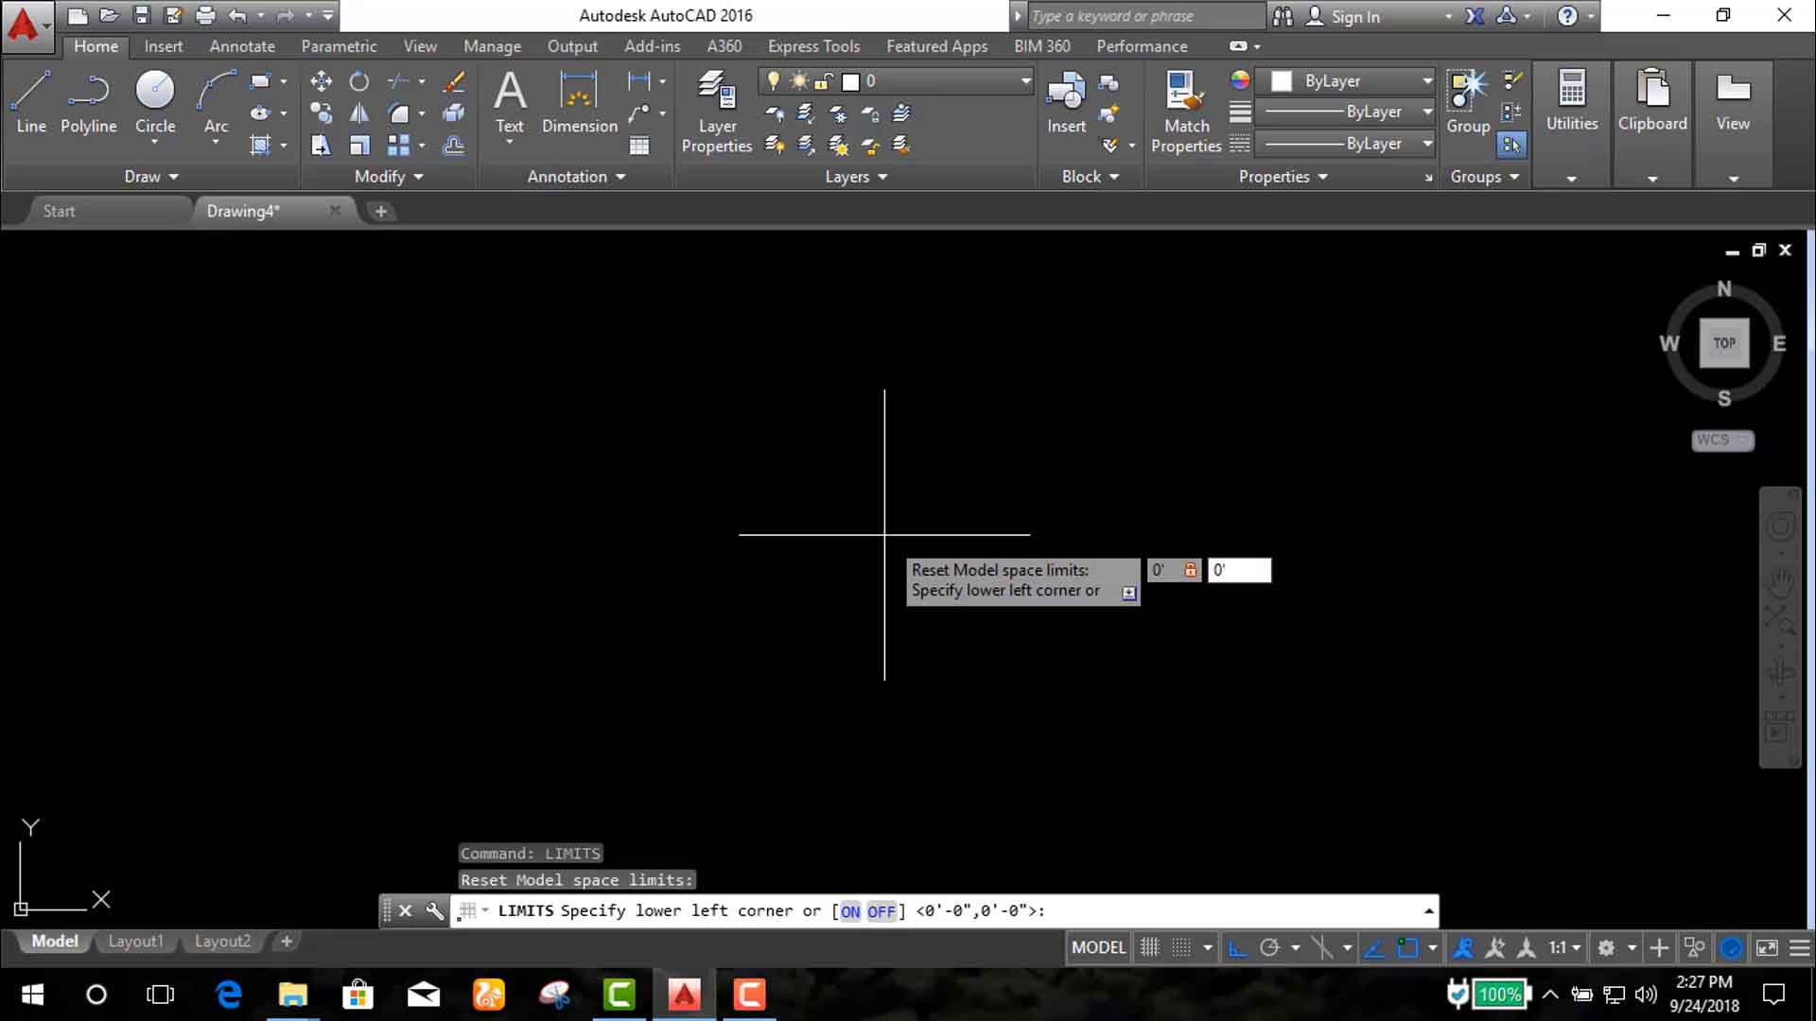This screenshot has width=1816, height=1021.
Task: Toggle ortho mode in status bar
Action: [1236, 947]
